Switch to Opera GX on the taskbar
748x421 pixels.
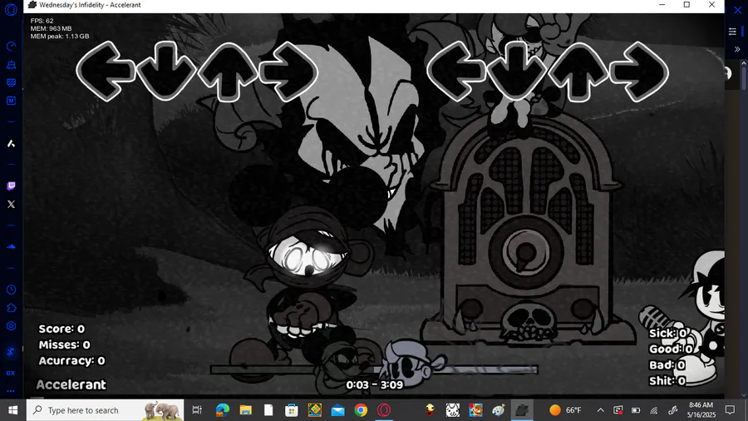(x=384, y=410)
